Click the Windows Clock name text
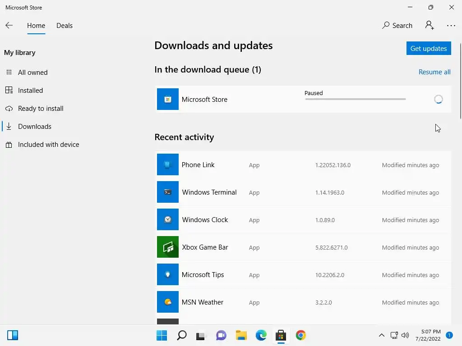 pos(205,220)
